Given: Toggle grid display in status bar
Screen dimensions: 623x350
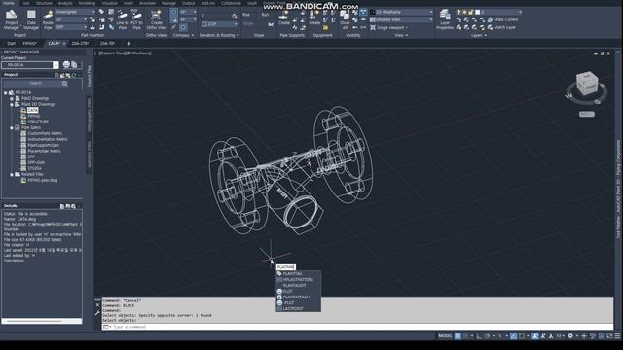Looking at the screenshot, I should [x=458, y=336].
